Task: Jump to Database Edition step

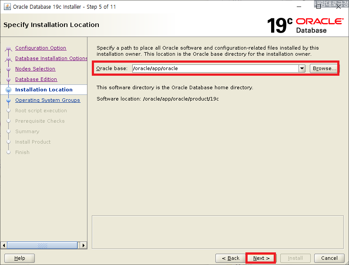Action: [36, 79]
